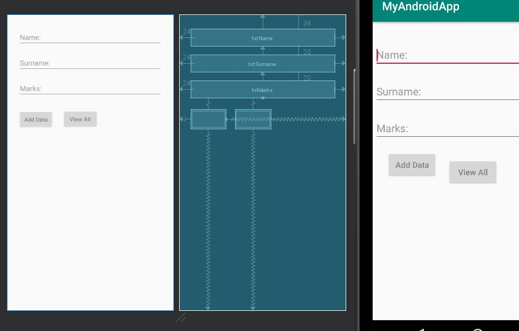519x331 pixels.
Task: Select the txtName widget in the blueprint
Action: click(263, 38)
